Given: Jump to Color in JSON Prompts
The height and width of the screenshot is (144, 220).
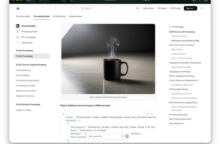Looking at the screenshot, I should point(182,58).
